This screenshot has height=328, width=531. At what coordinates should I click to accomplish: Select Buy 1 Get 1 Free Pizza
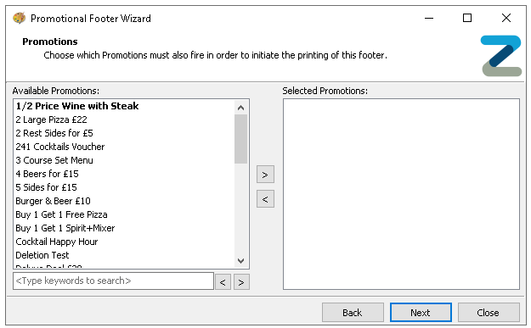[x=61, y=214]
